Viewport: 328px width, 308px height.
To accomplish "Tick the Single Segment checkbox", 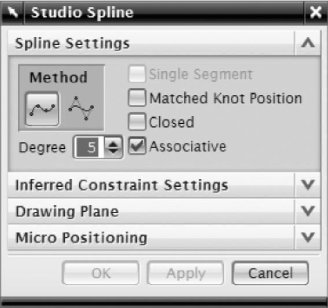I will 137,74.
